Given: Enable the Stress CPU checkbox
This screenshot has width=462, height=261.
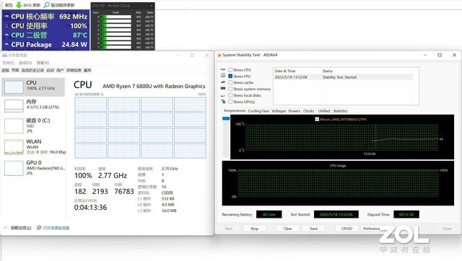Looking at the screenshot, I should point(230,70).
